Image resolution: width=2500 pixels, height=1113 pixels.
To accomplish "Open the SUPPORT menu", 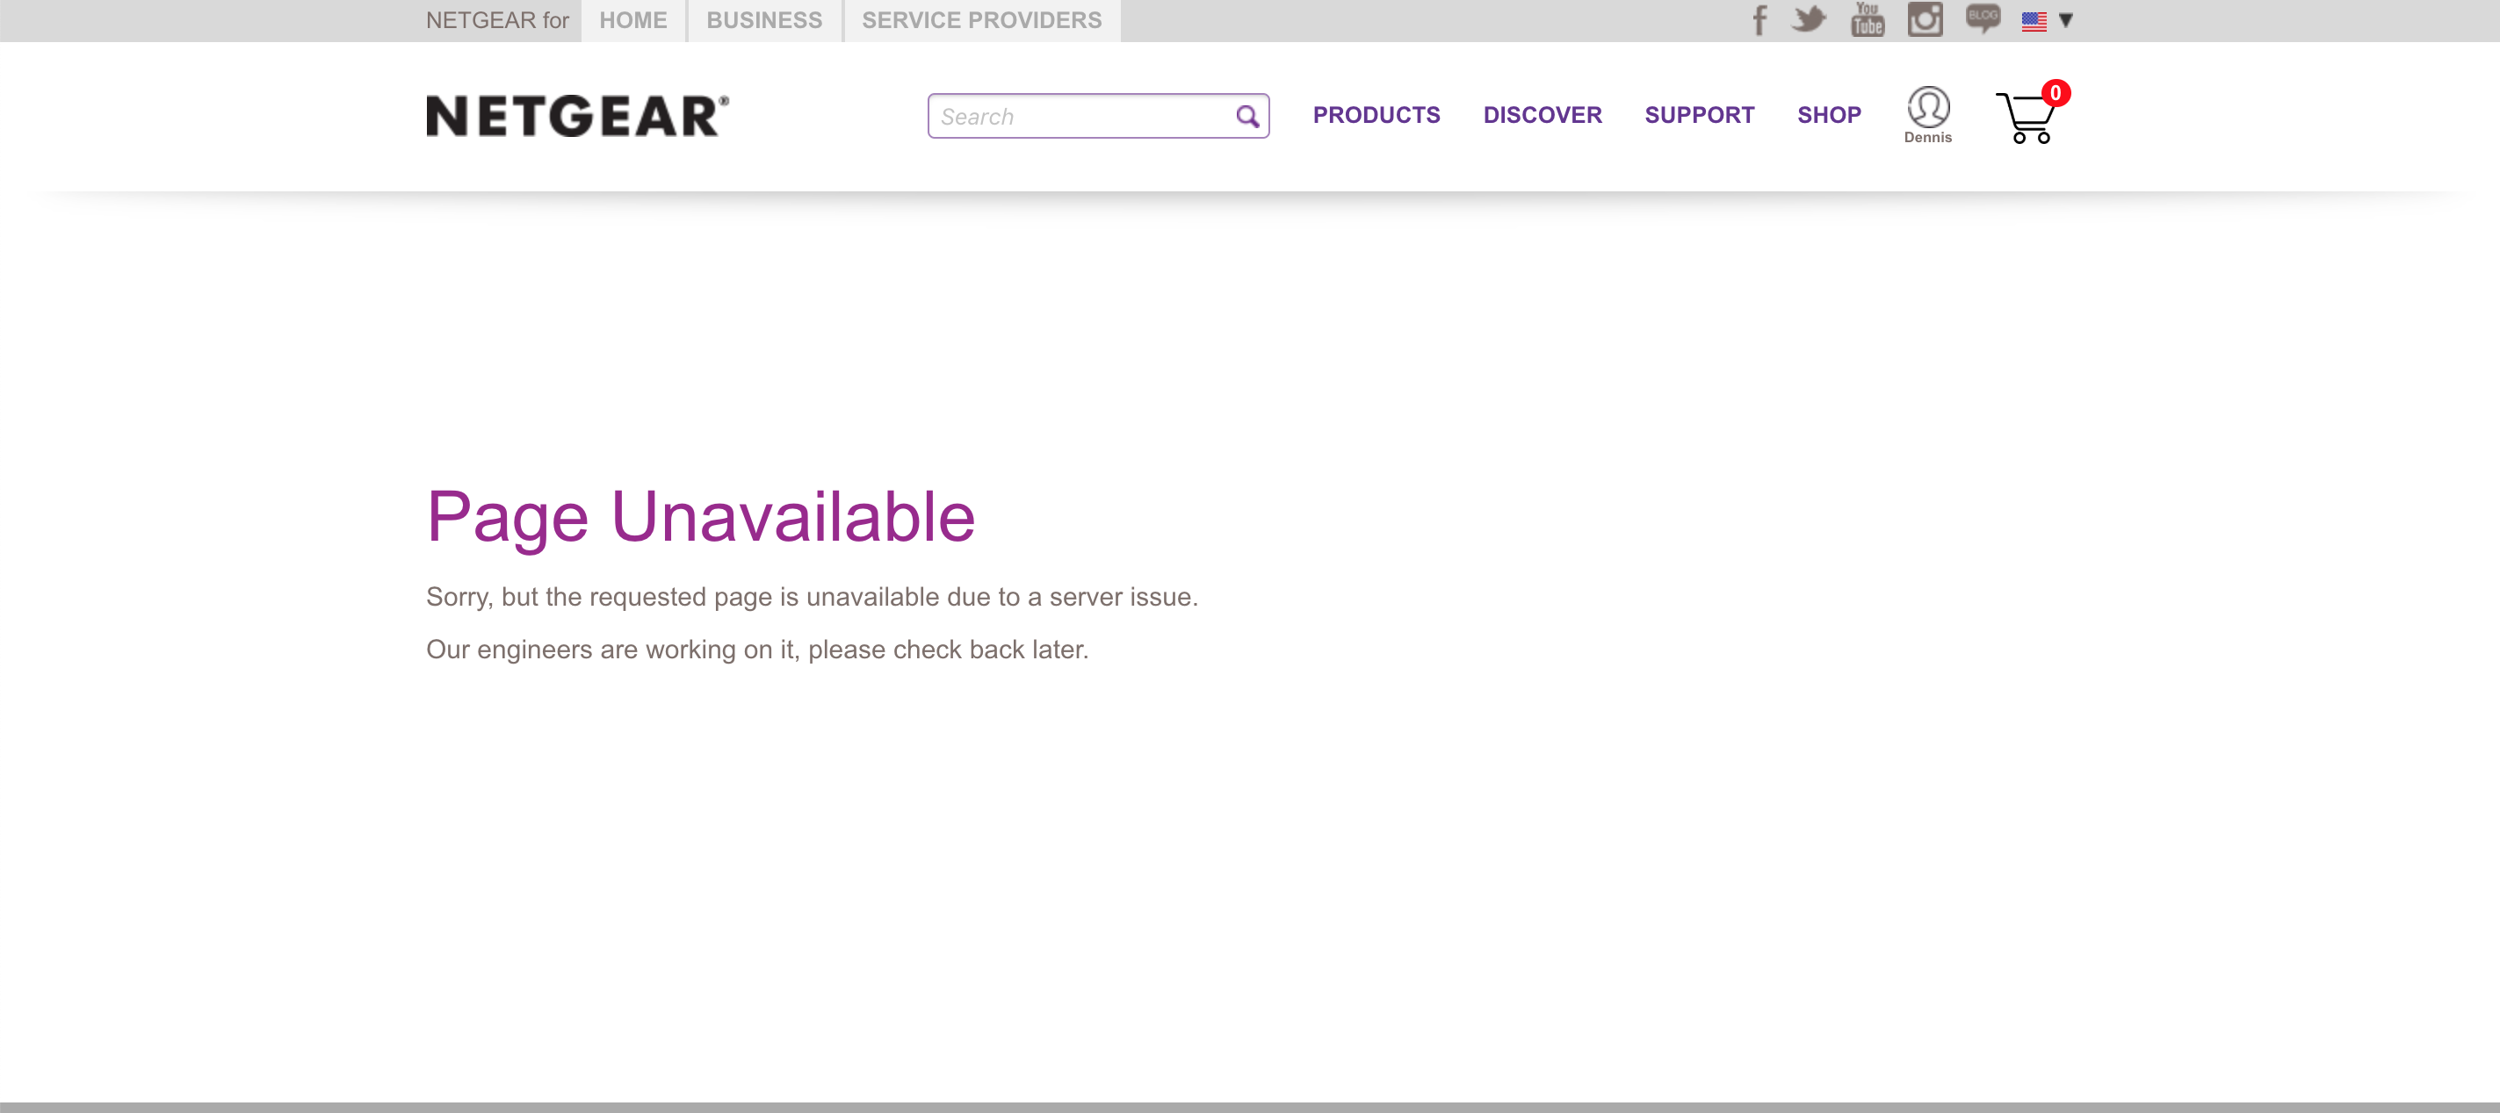I will point(1698,115).
